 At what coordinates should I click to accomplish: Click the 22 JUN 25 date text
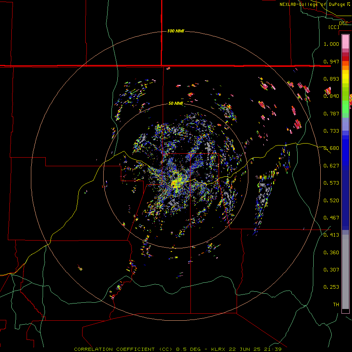(x=244, y=349)
